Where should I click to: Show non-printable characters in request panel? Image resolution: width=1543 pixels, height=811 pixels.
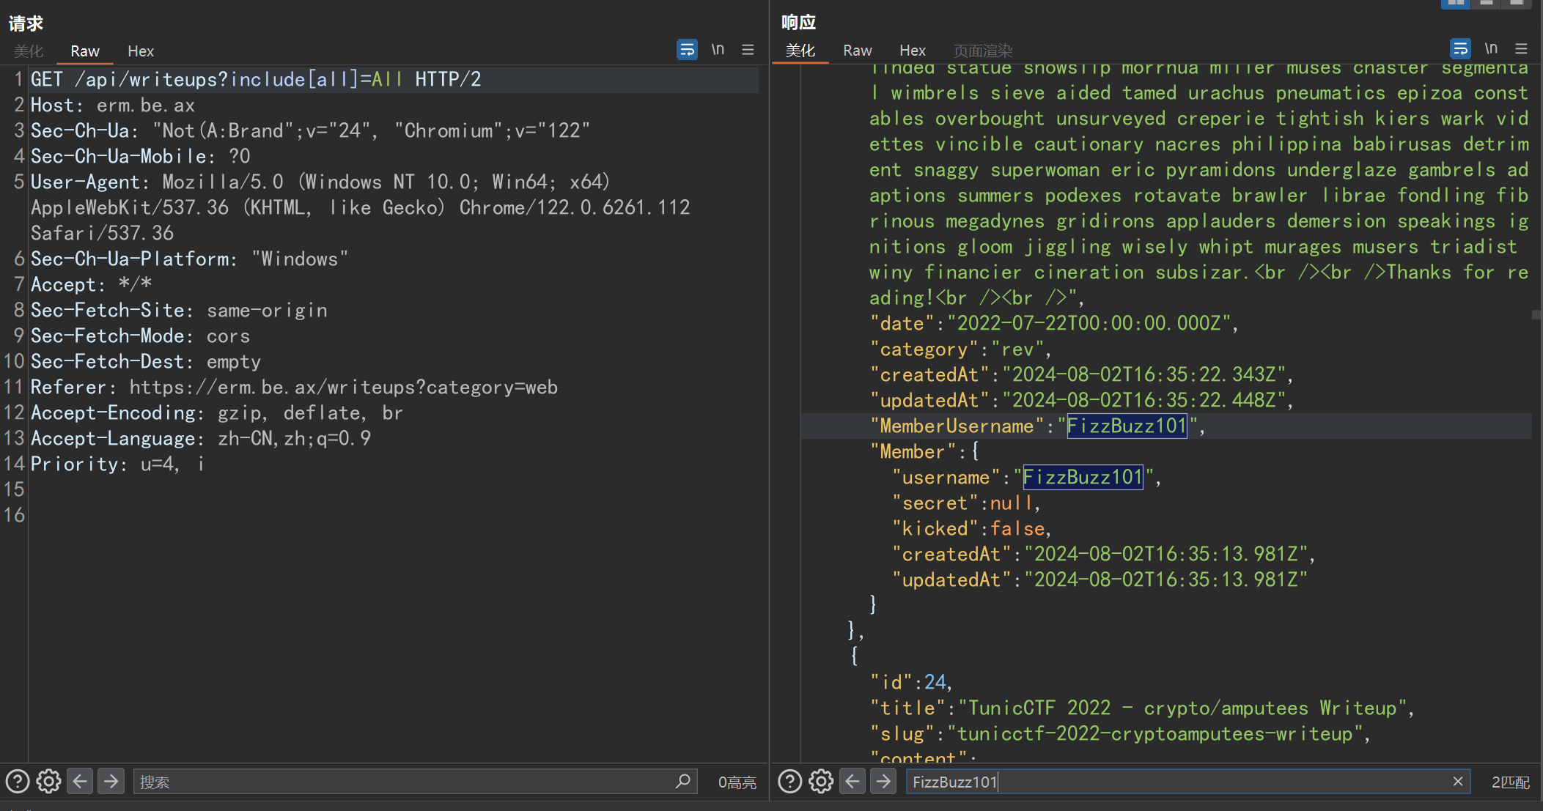tap(718, 50)
